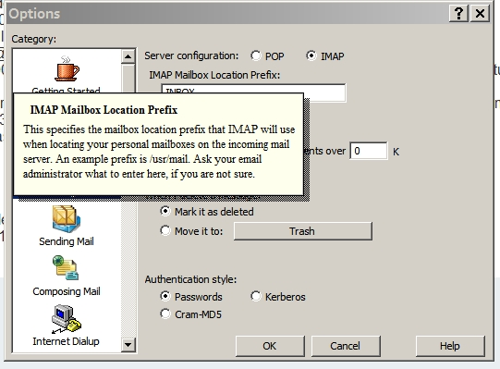The height and width of the screenshot is (369, 500).
Task: Select Kerberos authentication style
Action: [x=256, y=296]
